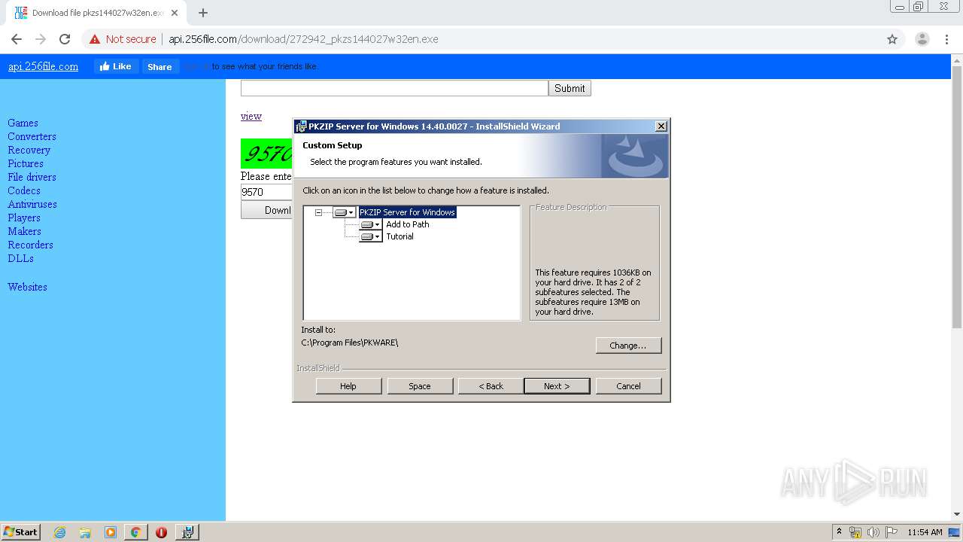Open the Recovery category
963x542 pixels.
pyautogui.click(x=29, y=150)
